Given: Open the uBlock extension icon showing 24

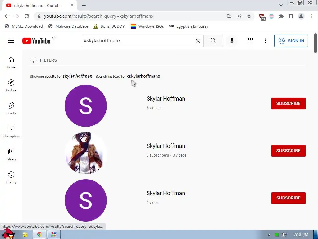Looking at the screenshot, I should 262,17.
